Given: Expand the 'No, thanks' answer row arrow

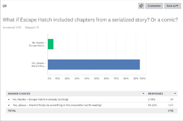Looking at the screenshot, I should [9, 100].
